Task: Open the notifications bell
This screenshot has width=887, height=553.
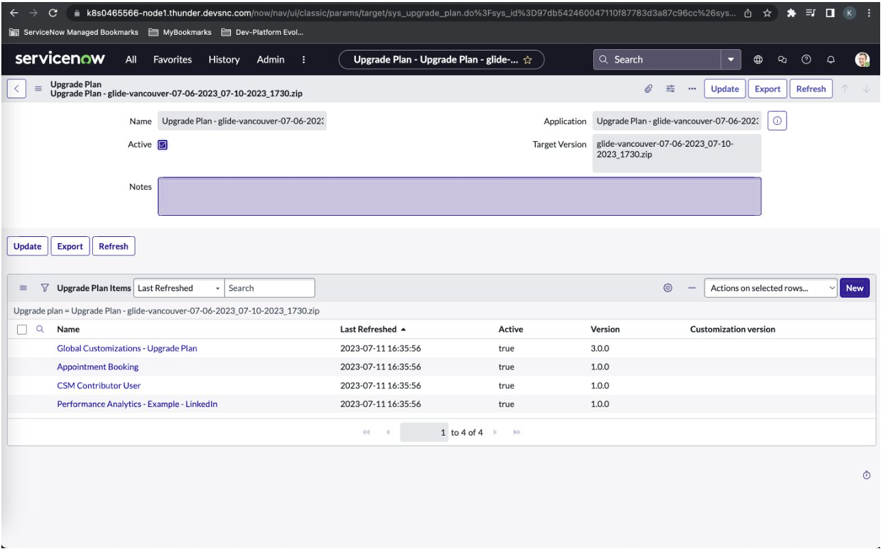Action: [831, 59]
